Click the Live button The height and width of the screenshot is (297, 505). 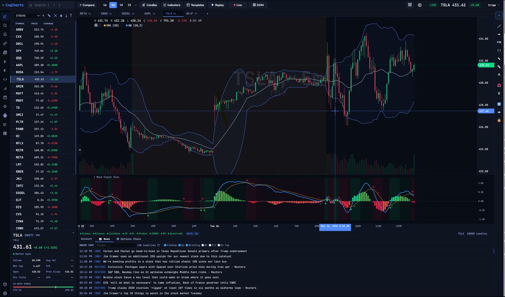coord(238,5)
